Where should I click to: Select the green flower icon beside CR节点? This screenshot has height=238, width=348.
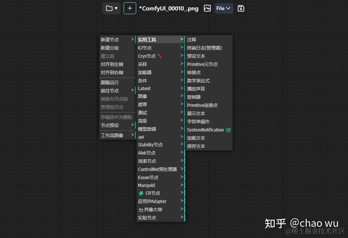click(x=141, y=193)
